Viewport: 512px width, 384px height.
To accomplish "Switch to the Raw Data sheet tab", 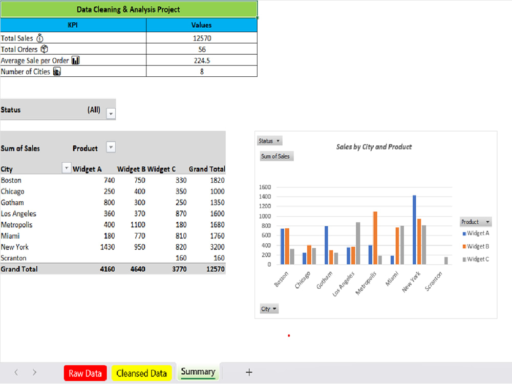I will pos(85,373).
